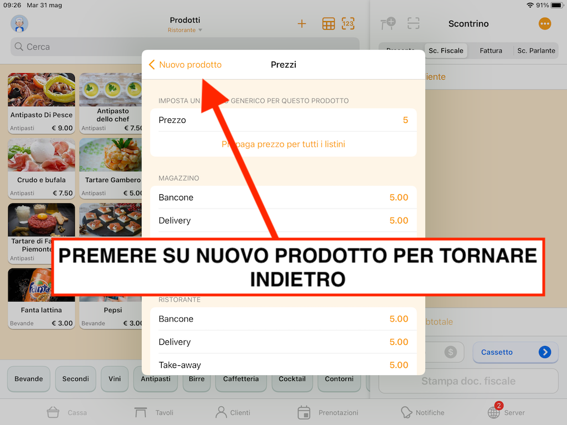The height and width of the screenshot is (425, 567).
Task: Tap the barcode scan frame icon
Action: (x=413, y=24)
